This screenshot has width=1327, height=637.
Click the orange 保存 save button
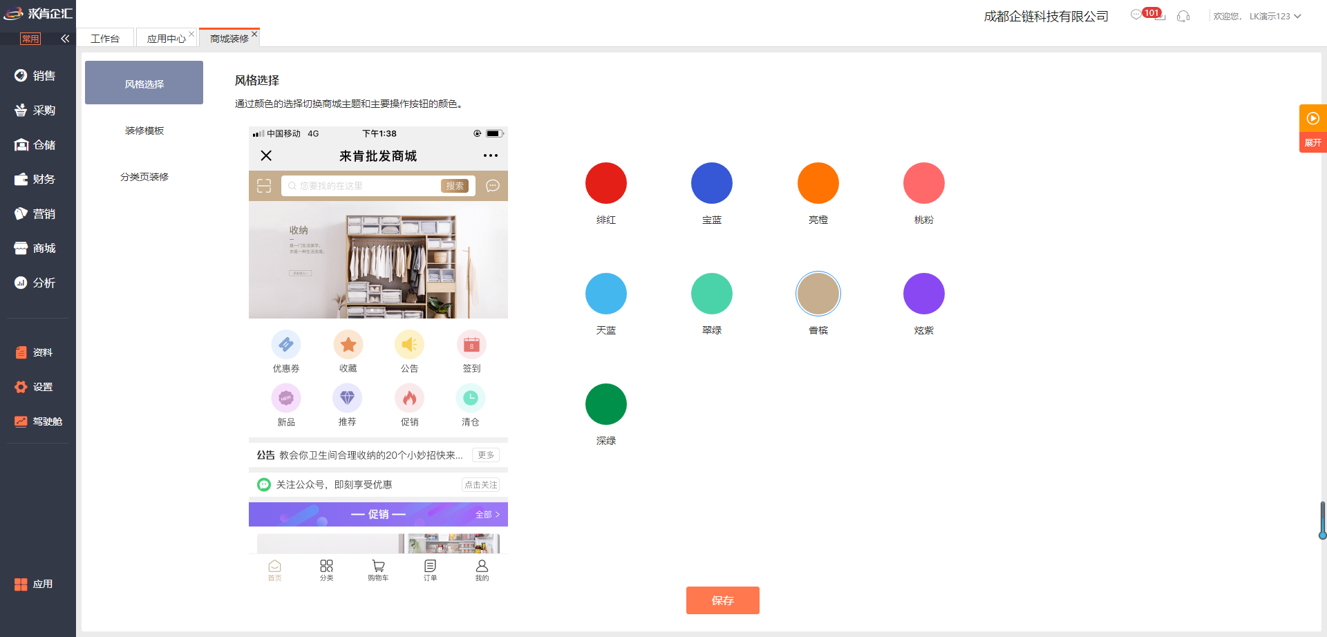click(722, 600)
